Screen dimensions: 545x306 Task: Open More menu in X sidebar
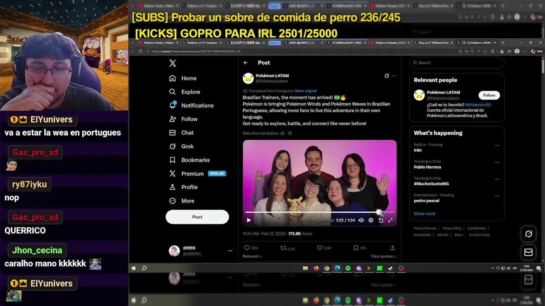[x=181, y=201]
